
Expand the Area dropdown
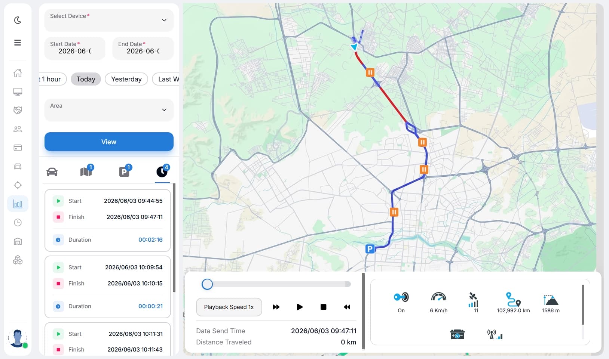[x=109, y=110]
